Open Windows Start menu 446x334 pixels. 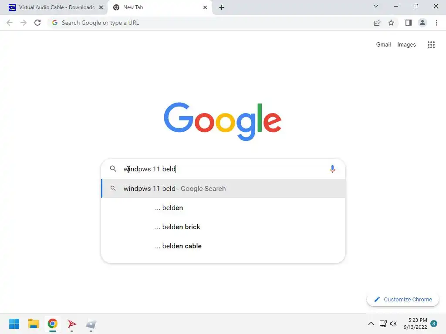[14, 324]
